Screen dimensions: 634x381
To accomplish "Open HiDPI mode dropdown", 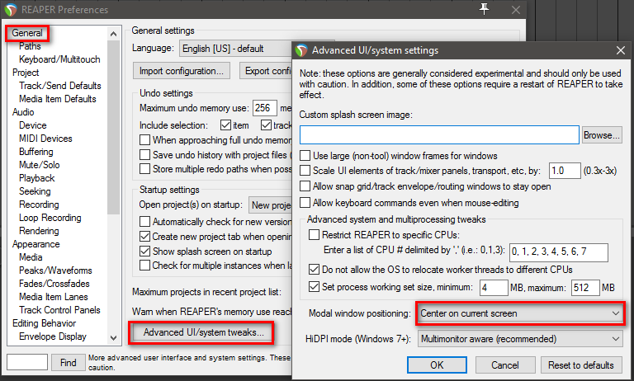I will tap(520, 339).
